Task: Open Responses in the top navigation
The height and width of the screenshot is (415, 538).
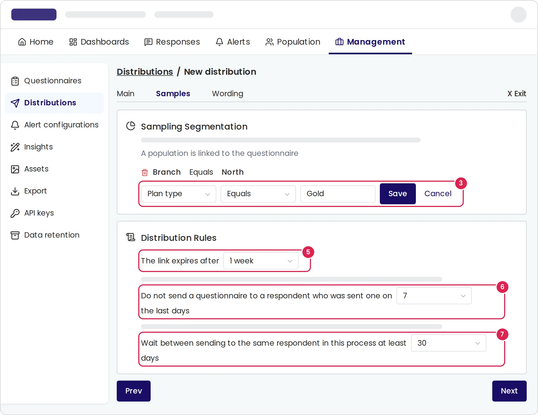Action: coord(172,42)
